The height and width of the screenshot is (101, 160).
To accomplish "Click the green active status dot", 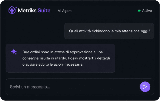I will (x=139, y=11).
